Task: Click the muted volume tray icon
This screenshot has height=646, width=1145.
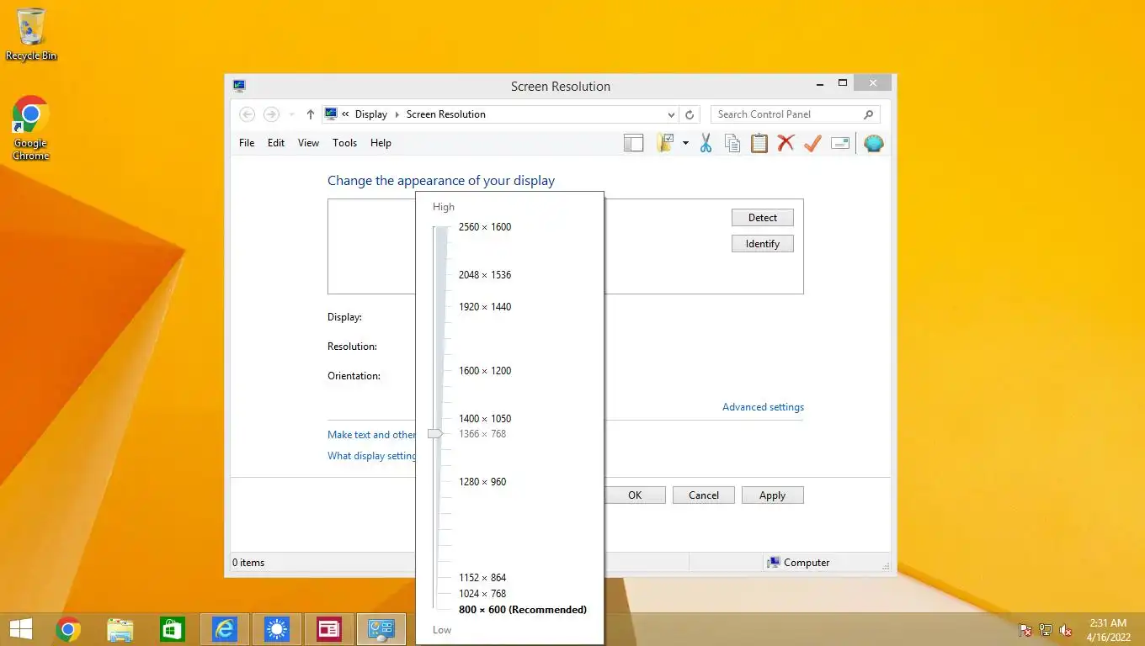Action: [x=1066, y=630]
